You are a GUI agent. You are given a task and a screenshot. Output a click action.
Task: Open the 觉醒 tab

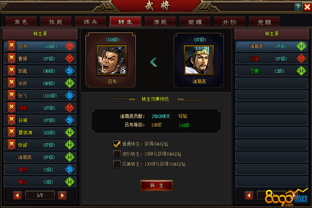coord(265,22)
